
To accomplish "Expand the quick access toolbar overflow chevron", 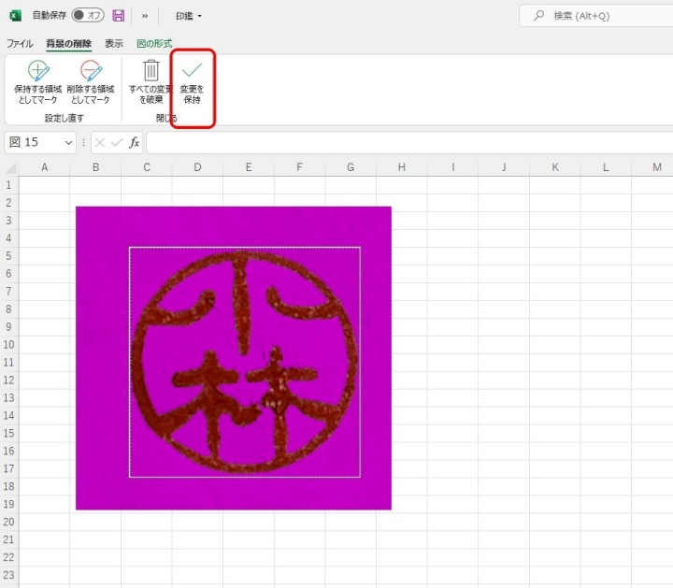I will (145, 16).
